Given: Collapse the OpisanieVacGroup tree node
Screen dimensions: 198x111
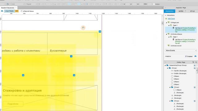Looking at the screenshot, I should click(165, 65).
